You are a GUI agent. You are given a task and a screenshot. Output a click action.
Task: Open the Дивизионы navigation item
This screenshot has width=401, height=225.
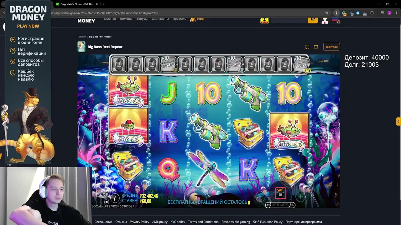[x=160, y=19]
